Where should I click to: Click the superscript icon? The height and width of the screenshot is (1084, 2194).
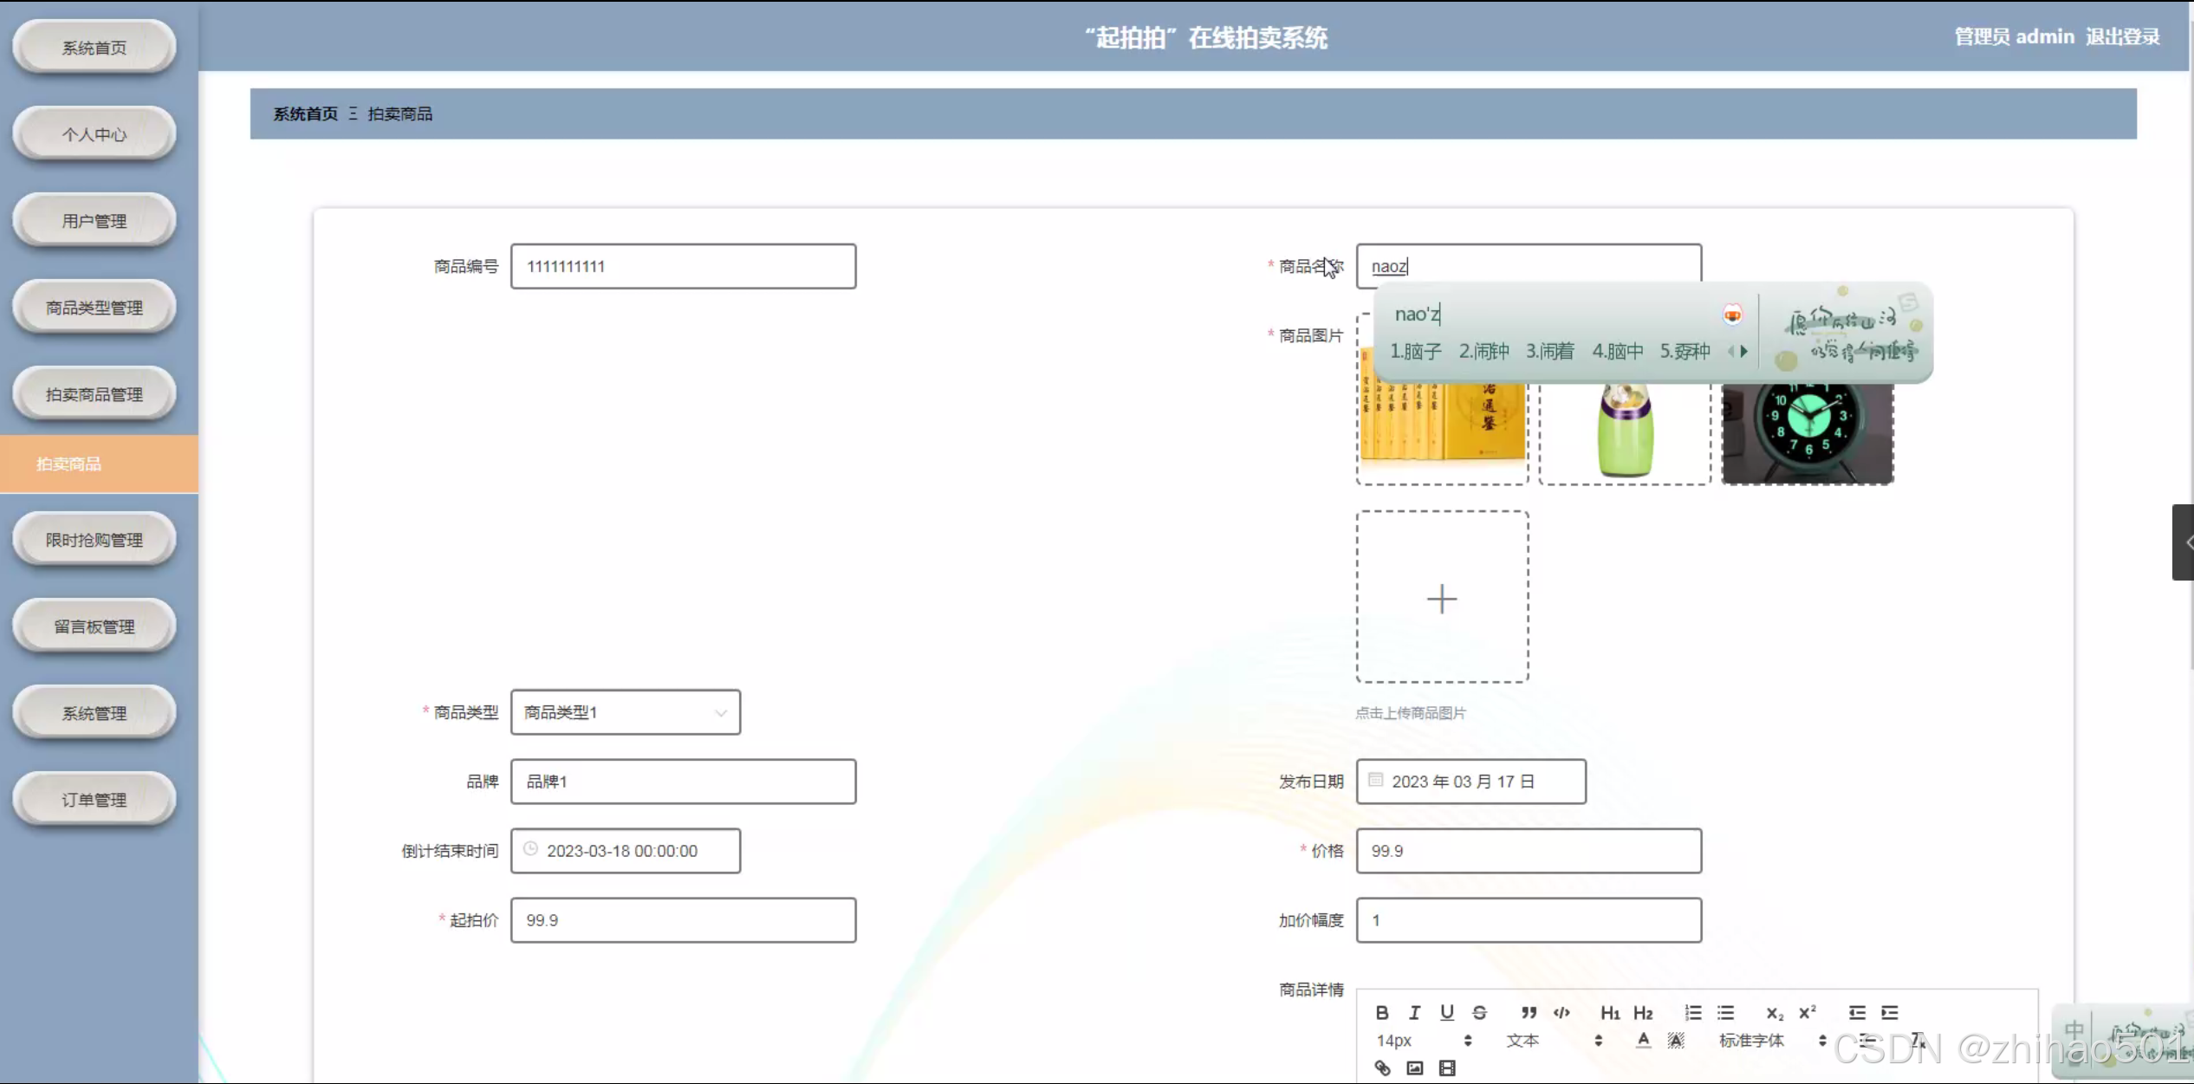click(x=1807, y=1012)
